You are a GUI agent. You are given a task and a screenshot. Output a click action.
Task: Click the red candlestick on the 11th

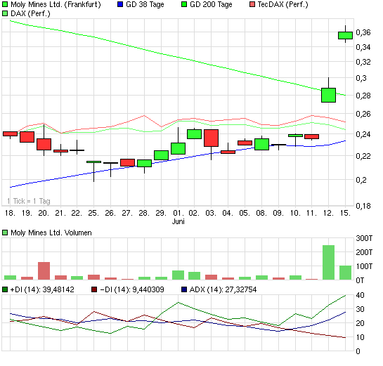coord(311,136)
